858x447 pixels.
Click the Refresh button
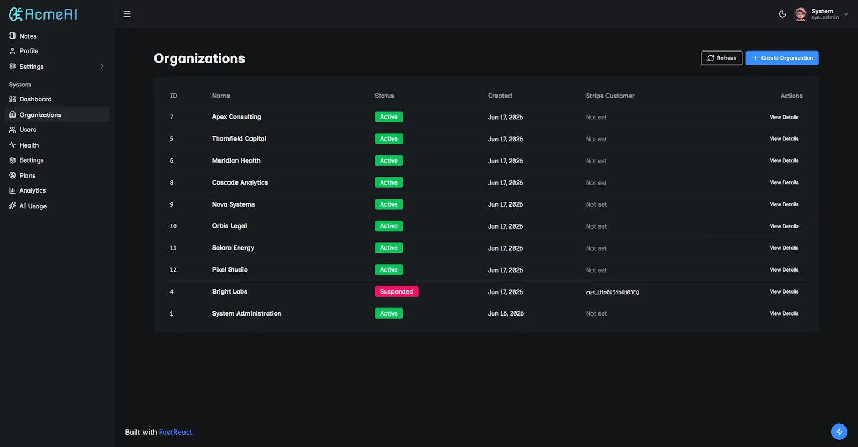721,58
